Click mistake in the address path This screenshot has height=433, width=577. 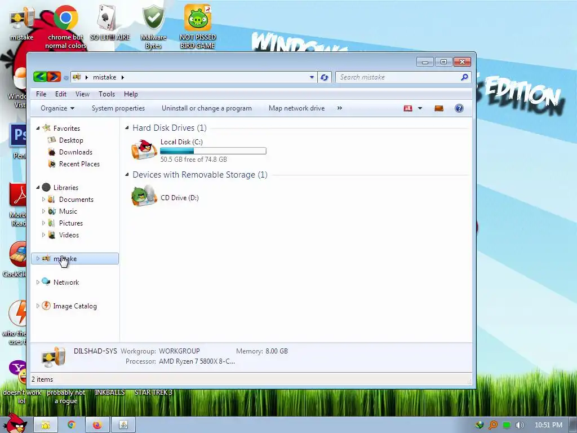[x=104, y=77]
